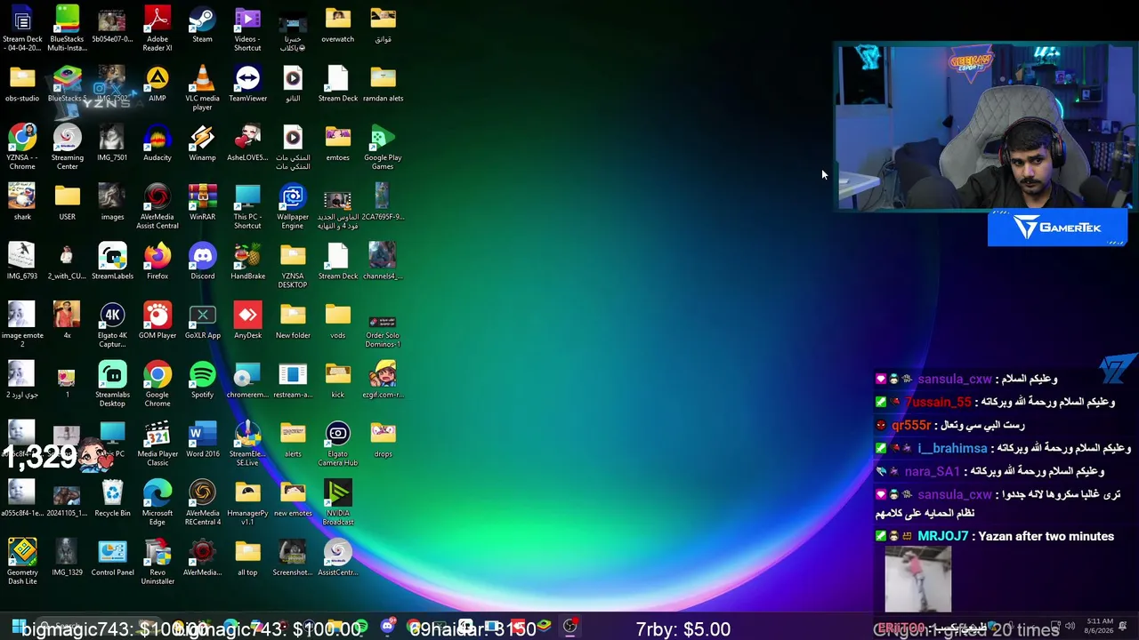Select the Geometry Dash Lite icon
The image size is (1139, 640).
point(22,562)
